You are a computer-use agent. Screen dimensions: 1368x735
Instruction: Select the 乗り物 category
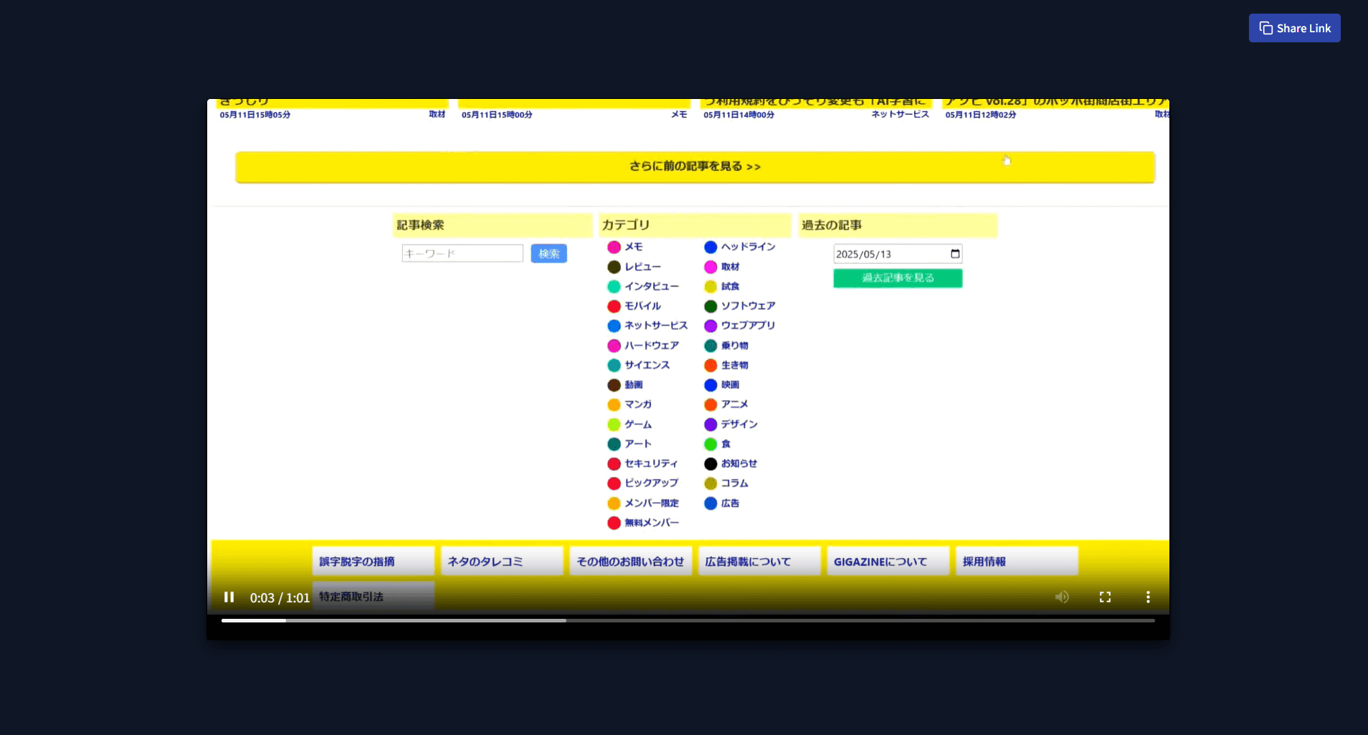pyautogui.click(x=726, y=346)
